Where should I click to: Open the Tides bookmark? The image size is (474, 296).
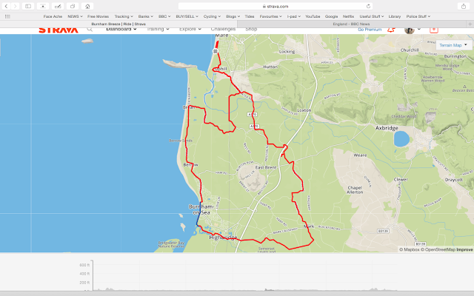click(250, 16)
